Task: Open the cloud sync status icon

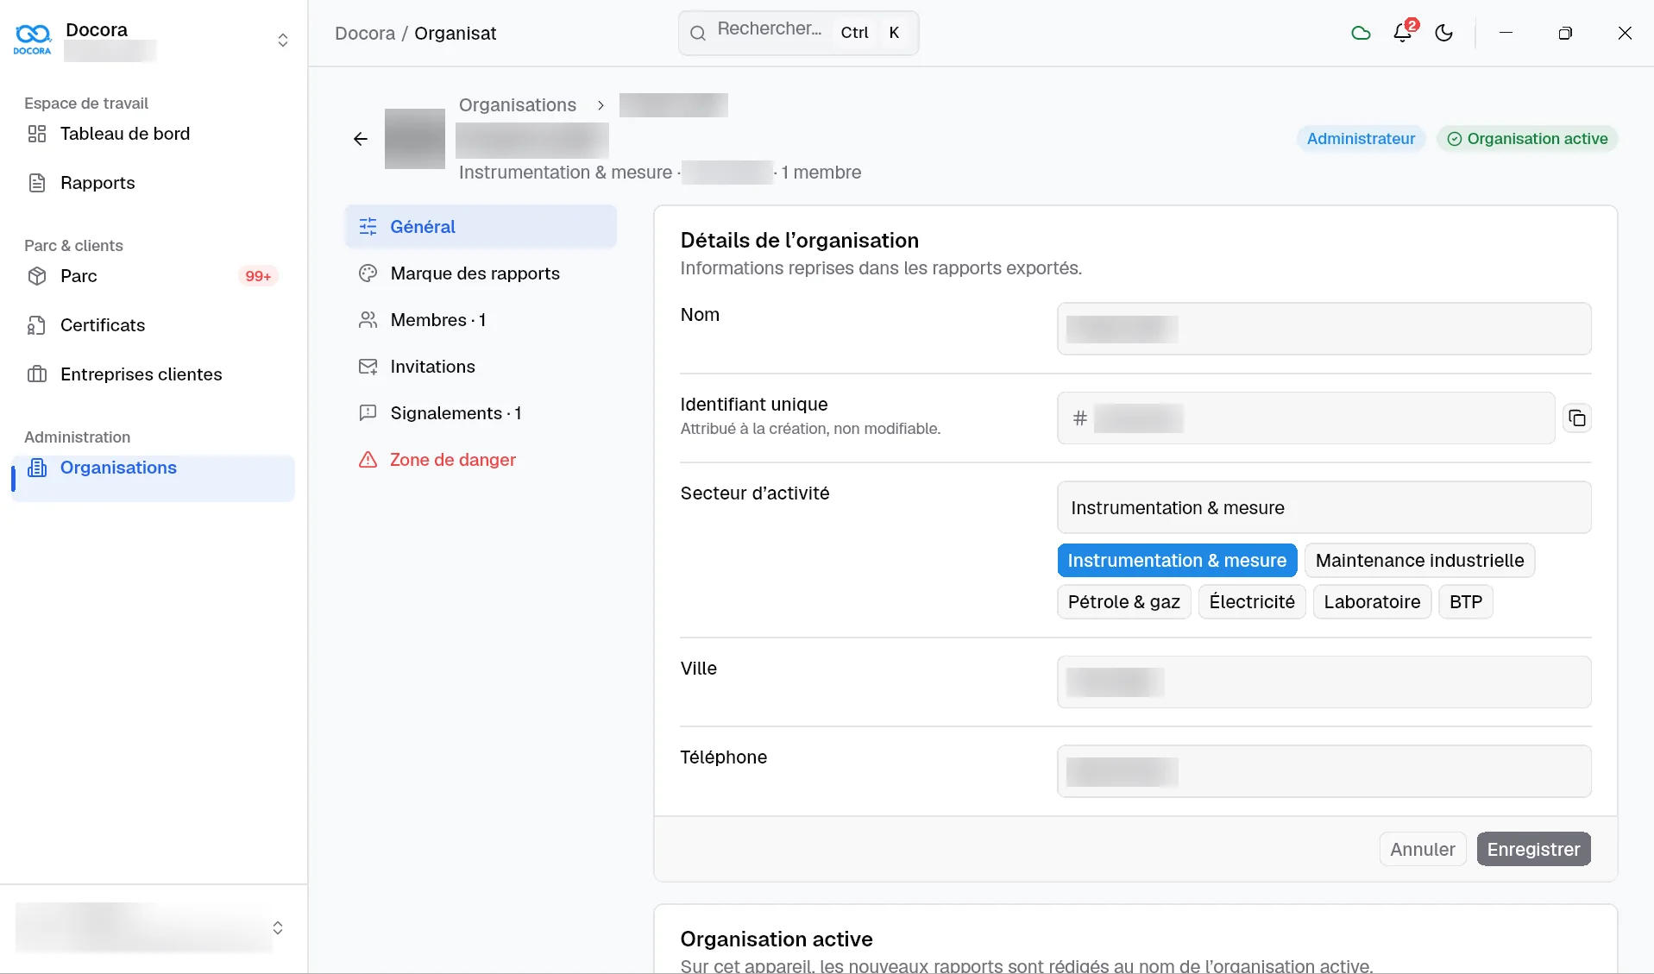Action: tap(1361, 34)
